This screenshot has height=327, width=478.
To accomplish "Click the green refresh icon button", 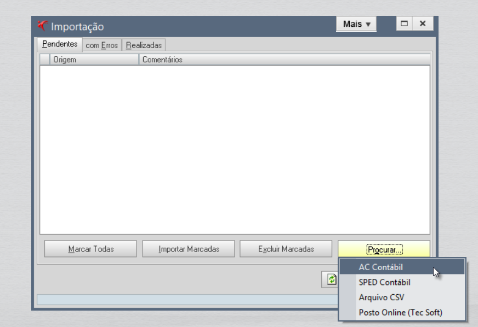I will pyautogui.click(x=330, y=279).
